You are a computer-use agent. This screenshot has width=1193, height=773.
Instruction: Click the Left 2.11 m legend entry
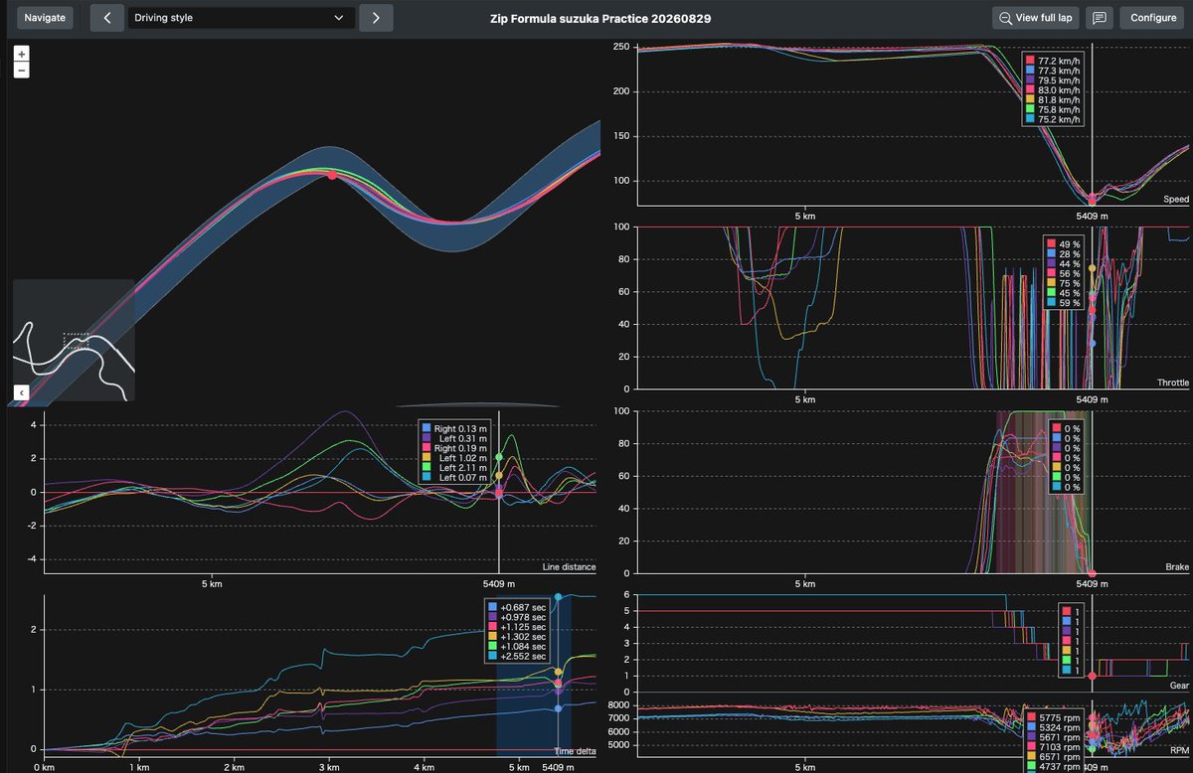tap(456, 467)
